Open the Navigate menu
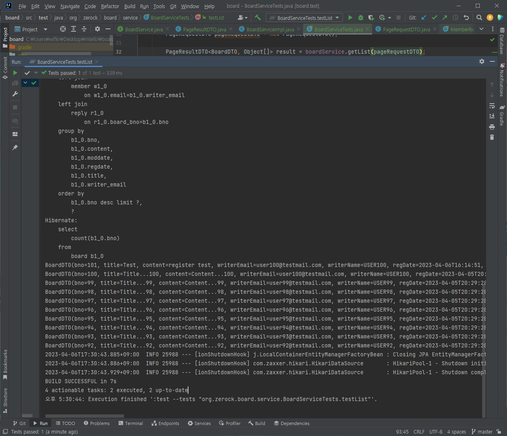 point(70,6)
